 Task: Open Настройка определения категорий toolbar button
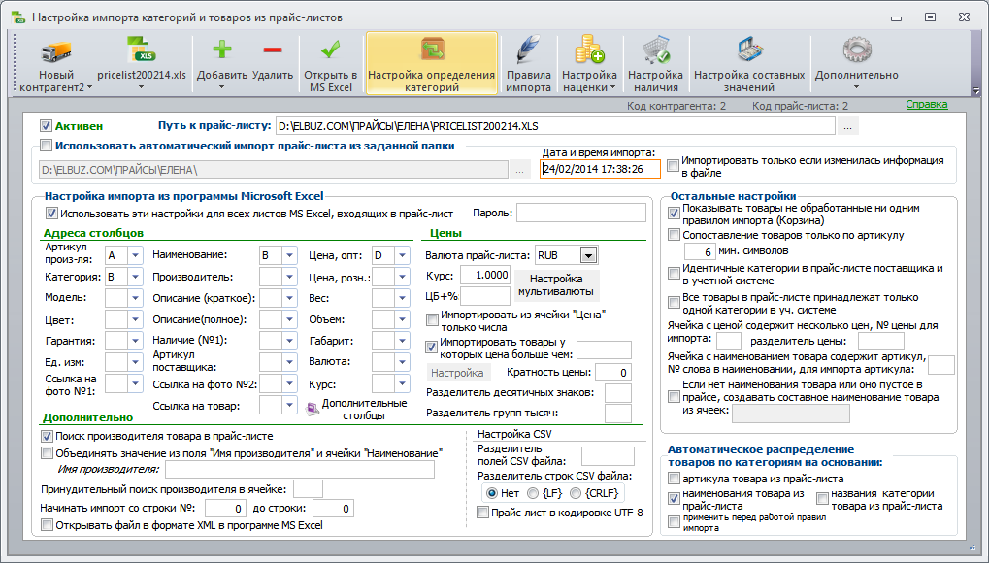(x=432, y=63)
